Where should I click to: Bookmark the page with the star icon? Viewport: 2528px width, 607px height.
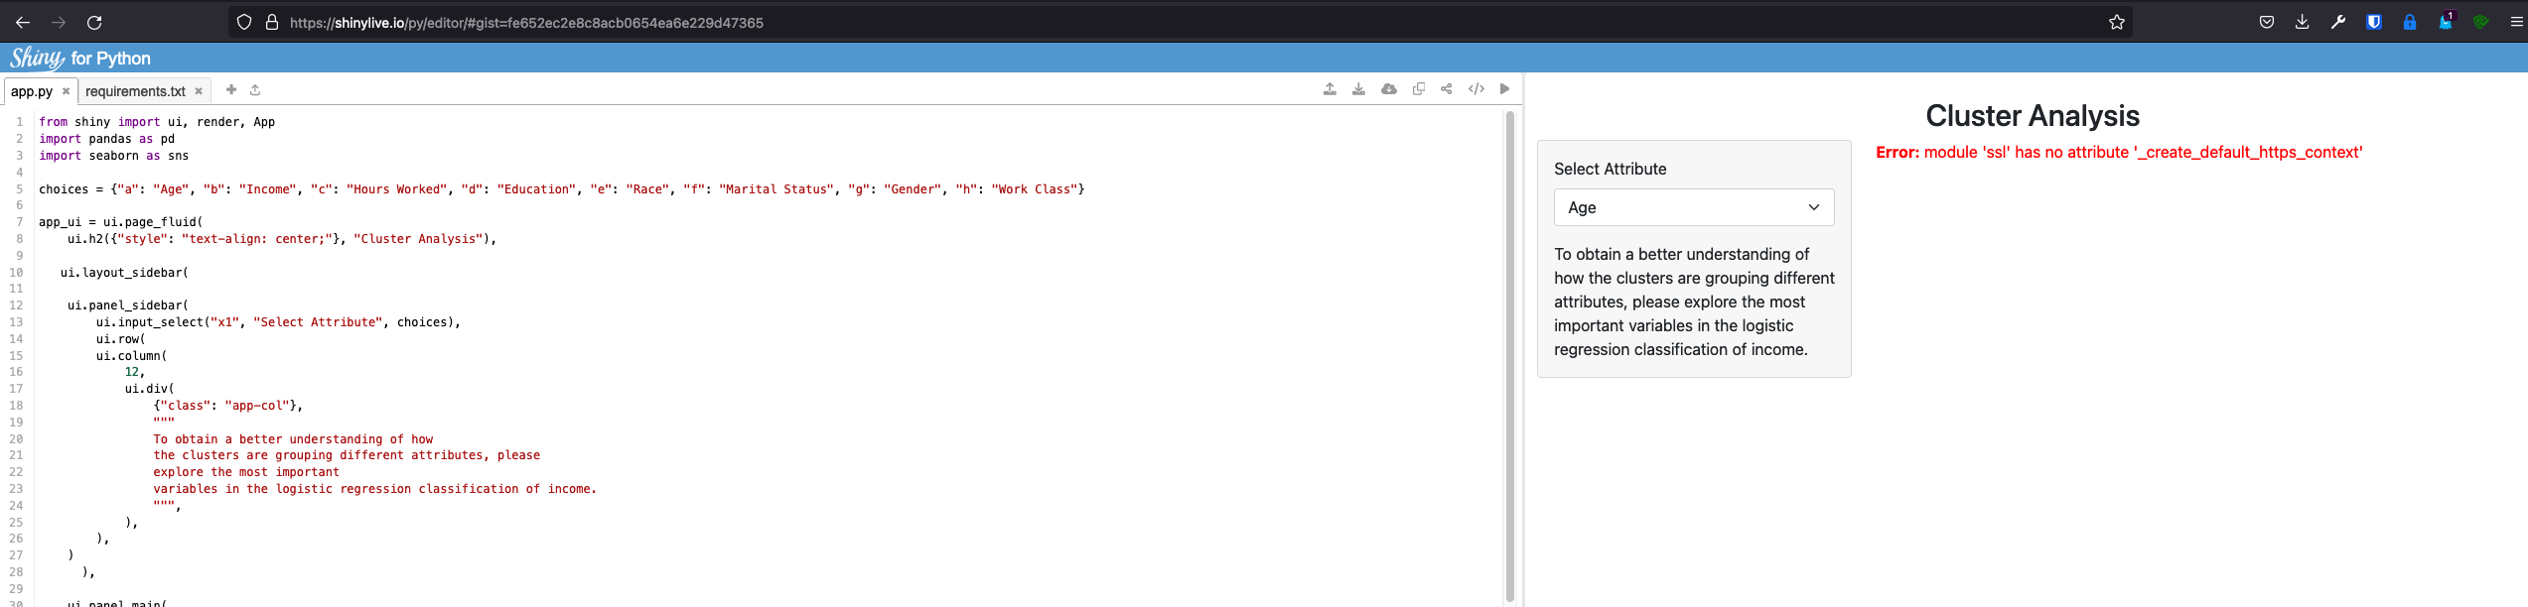(2117, 22)
